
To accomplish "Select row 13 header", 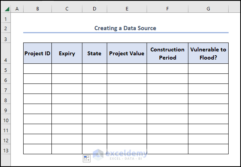I will pyautogui.click(x=5, y=150).
